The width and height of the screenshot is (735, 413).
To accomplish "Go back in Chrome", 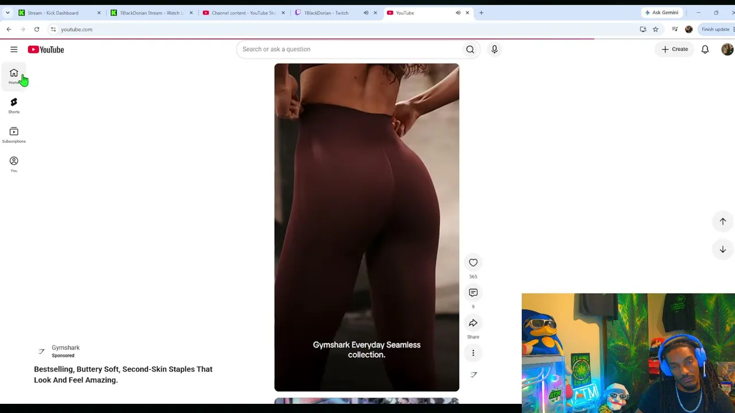I will pyautogui.click(x=9, y=29).
